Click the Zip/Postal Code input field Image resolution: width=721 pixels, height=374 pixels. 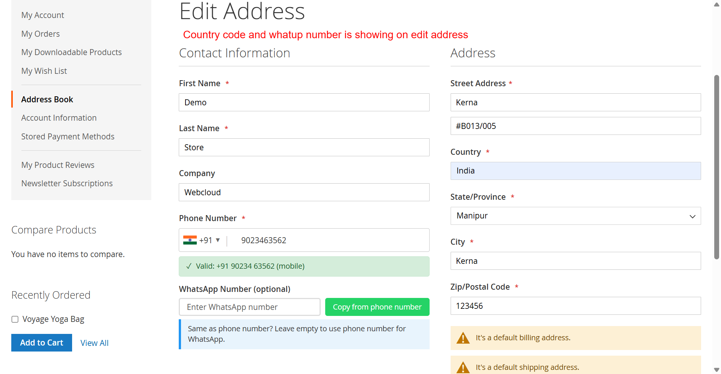(575, 306)
